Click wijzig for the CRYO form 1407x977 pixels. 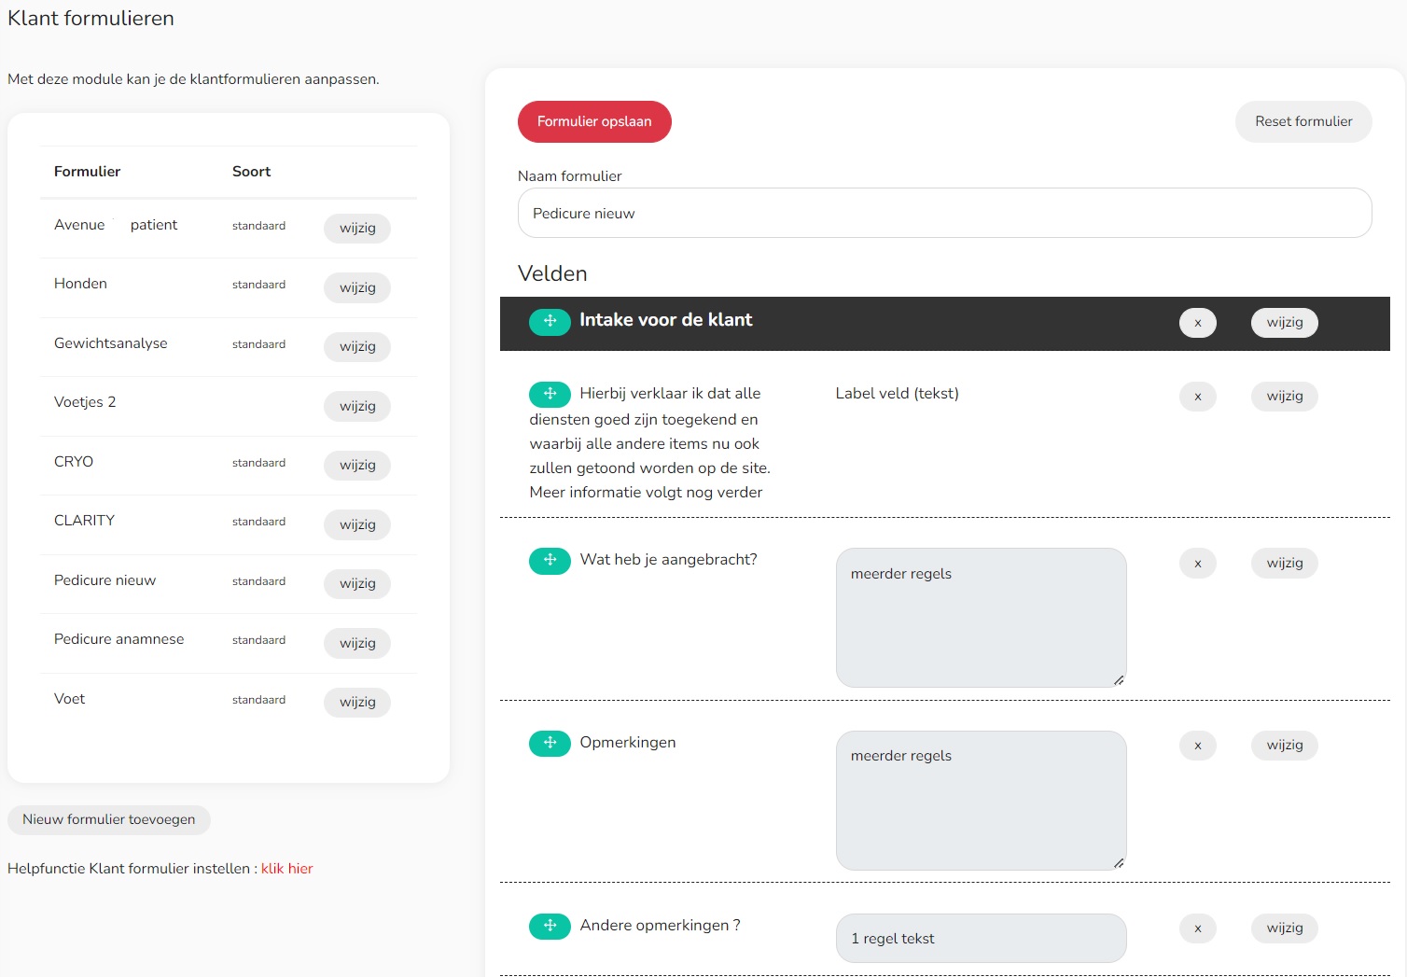[357, 465]
